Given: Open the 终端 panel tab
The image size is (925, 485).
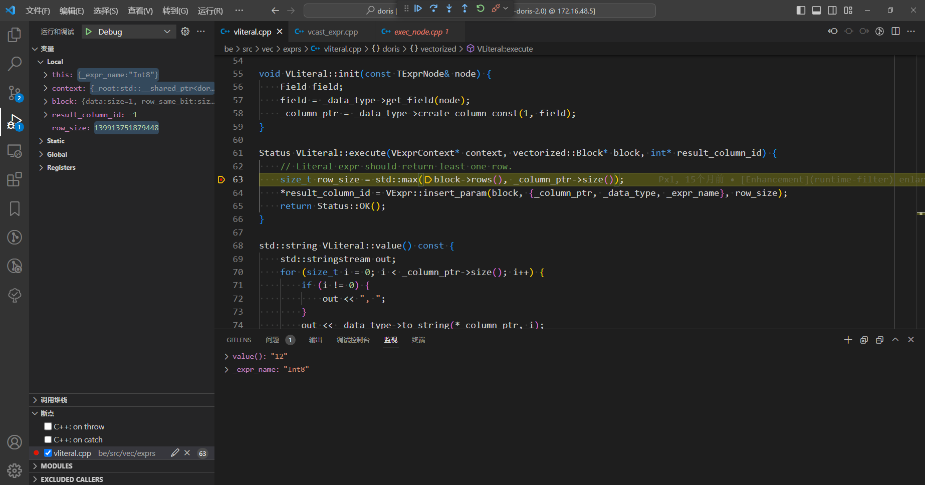Looking at the screenshot, I should [418, 340].
